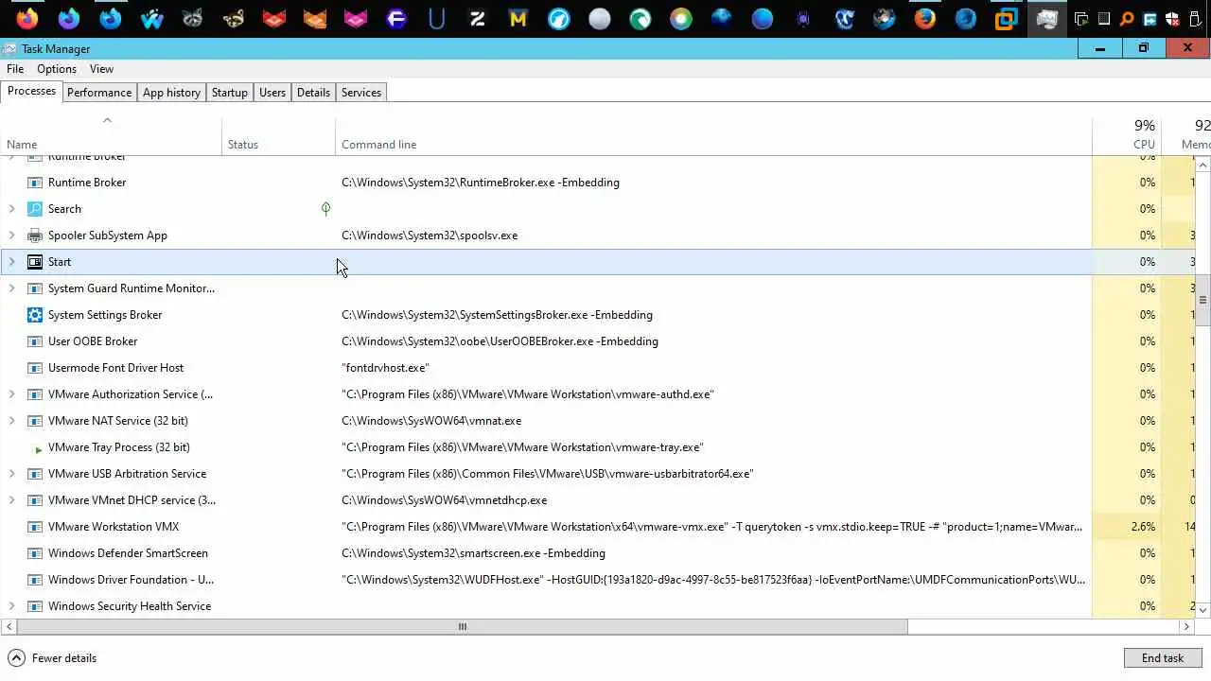Expand VMware Authorization Service group
The width and height of the screenshot is (1211, 681).
[11, 394]
